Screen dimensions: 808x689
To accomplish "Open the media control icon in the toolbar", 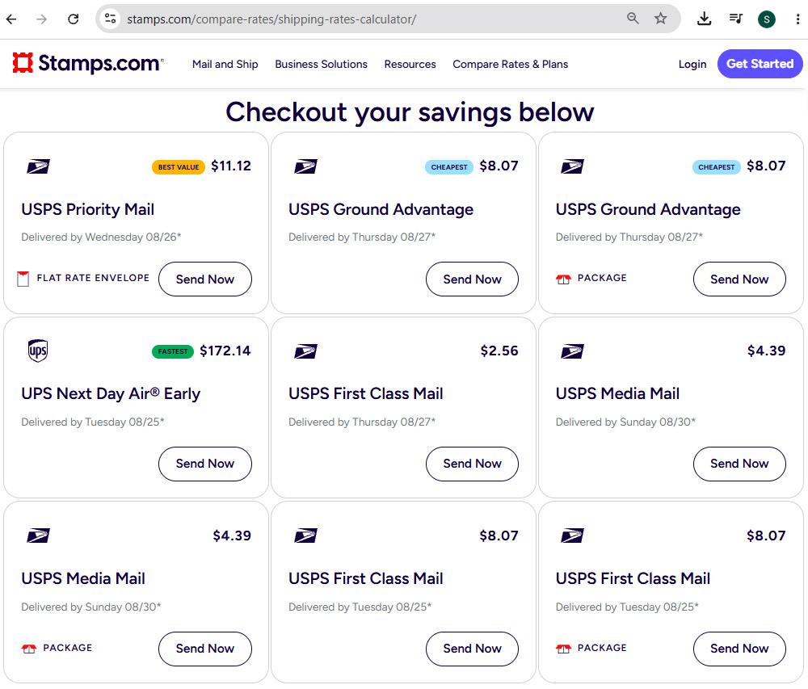I will [x=736, y=19].
